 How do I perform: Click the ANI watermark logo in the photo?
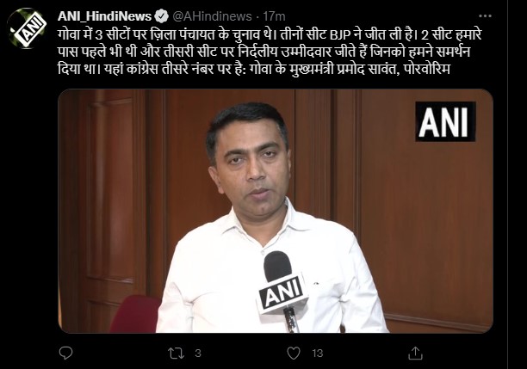click(445, 121)
